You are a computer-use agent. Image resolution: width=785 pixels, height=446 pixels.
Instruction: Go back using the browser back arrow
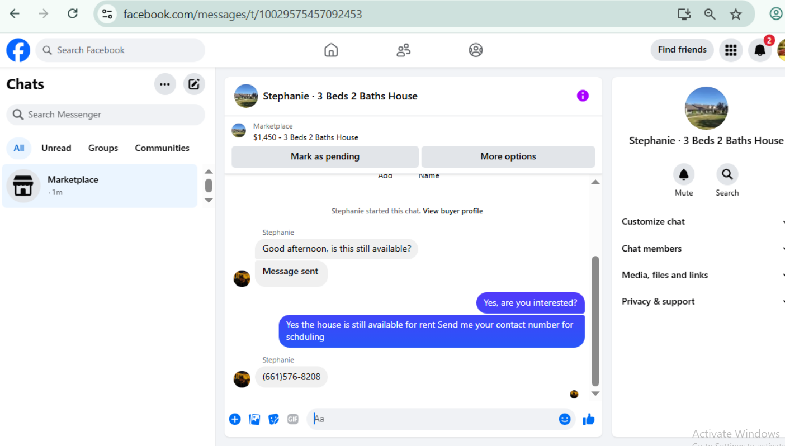[15, 14]
